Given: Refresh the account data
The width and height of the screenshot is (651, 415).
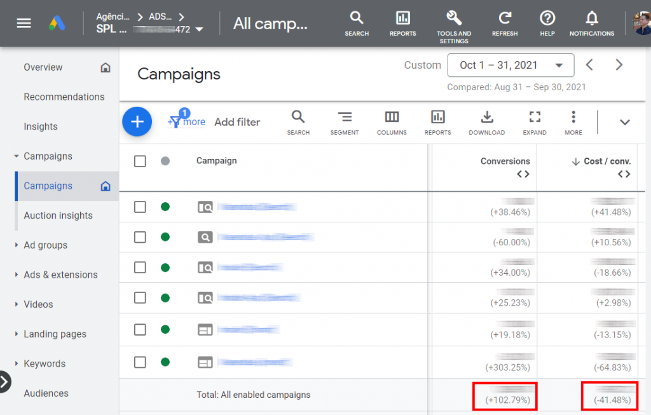Looking at the screenshot, I should 505,23.
